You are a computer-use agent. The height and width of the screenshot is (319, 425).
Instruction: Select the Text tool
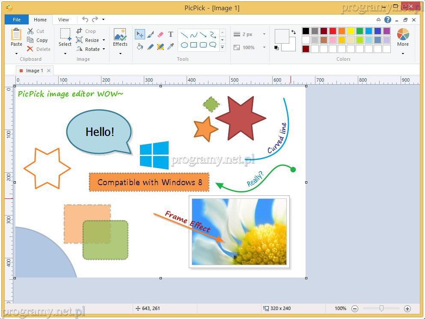pos(171,35)
